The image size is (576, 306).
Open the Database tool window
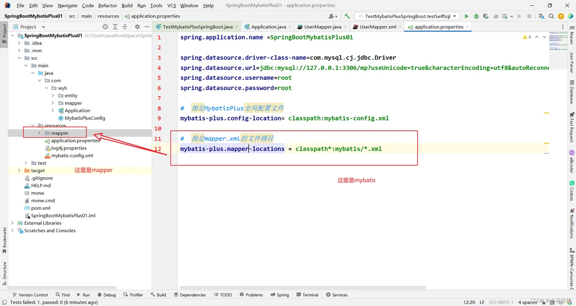tap(571, 92)
